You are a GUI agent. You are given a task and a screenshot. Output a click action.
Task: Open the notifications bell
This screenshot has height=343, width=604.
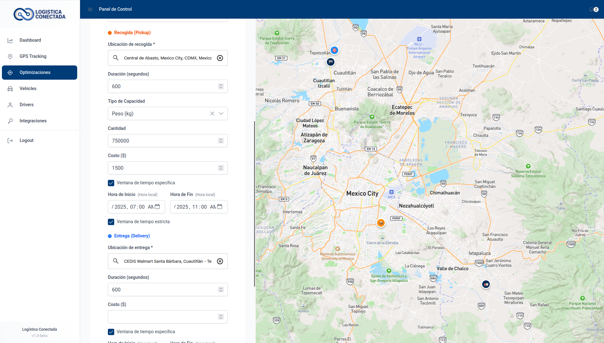coord(591,9)
